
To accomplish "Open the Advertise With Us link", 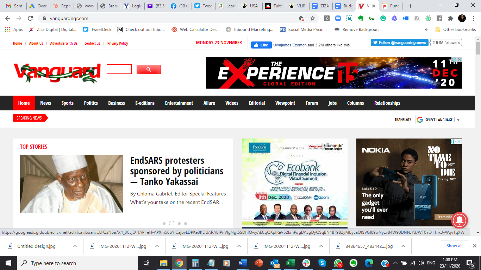I will pos(64,43).
